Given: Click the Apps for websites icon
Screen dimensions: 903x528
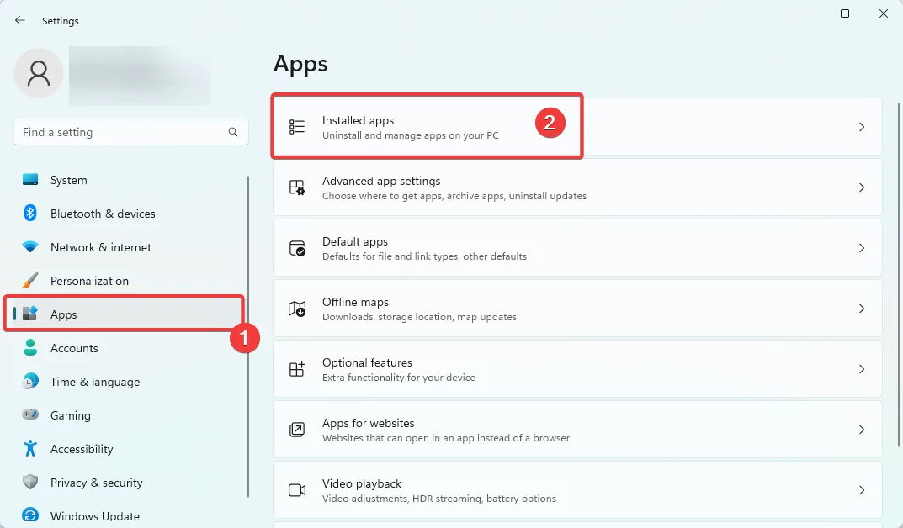Looking at the screenshot, I should pos(297,430).
